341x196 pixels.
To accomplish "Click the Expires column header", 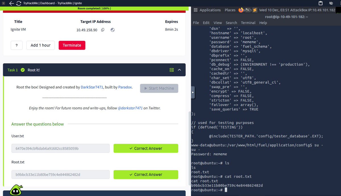I will (171, 22).
